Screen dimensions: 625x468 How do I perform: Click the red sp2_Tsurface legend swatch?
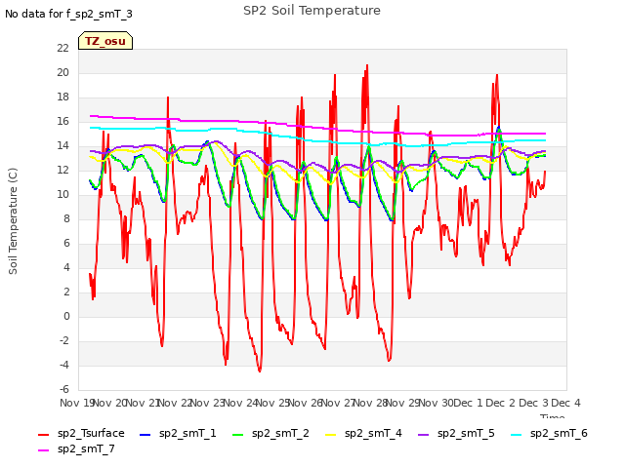[x=43, y=435]
